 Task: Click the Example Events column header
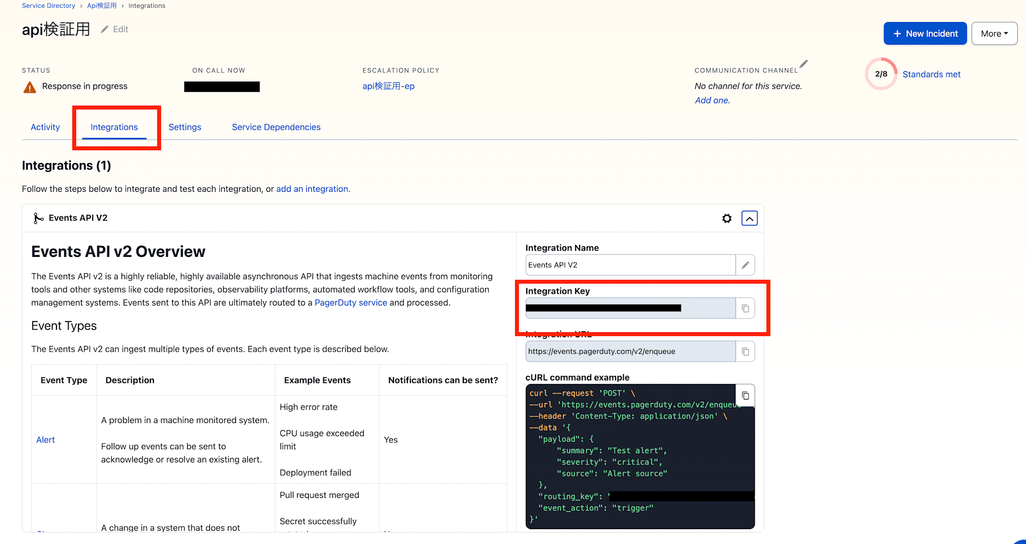coord(317,380)
